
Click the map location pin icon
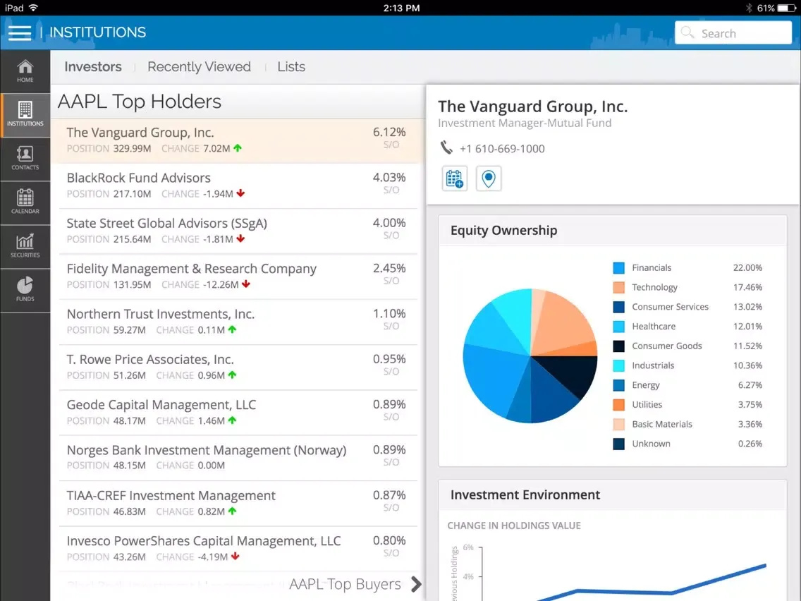point(489,178)
